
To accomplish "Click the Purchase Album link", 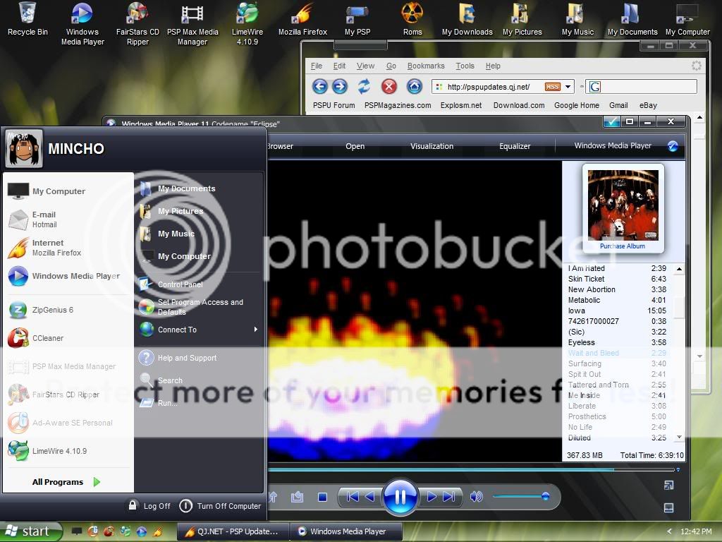I will tap(622, 246).
